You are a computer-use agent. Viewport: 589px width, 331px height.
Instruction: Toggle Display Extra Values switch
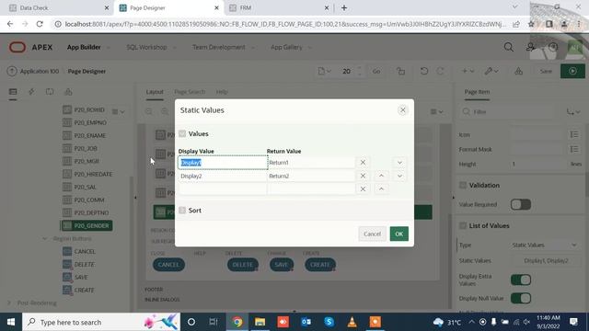coord(520,280)
